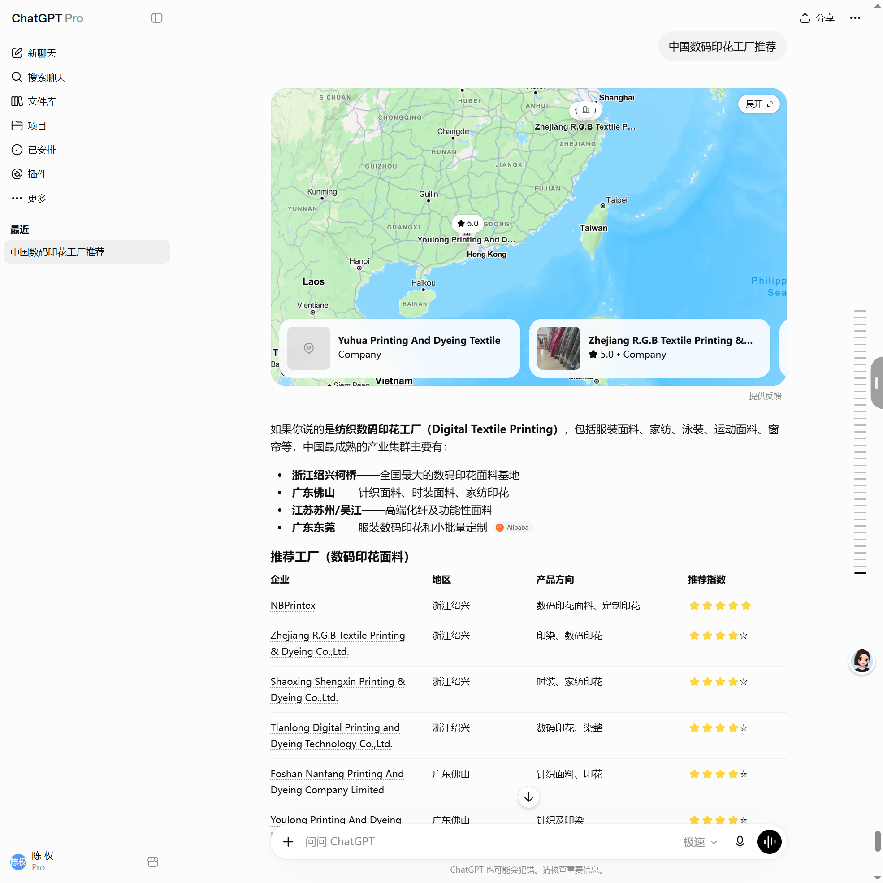Viewport: 883px width, 883px height.
Task: Select 文件库 in sidebar
Action: click(x=42, y=101)
